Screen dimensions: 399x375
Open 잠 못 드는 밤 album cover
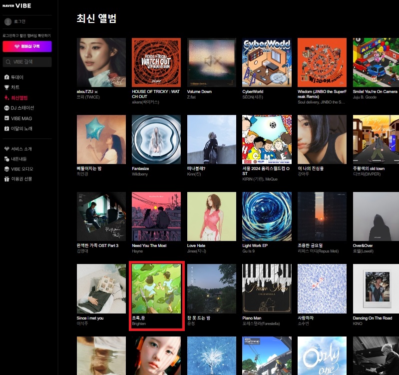(x=212, y=288)
